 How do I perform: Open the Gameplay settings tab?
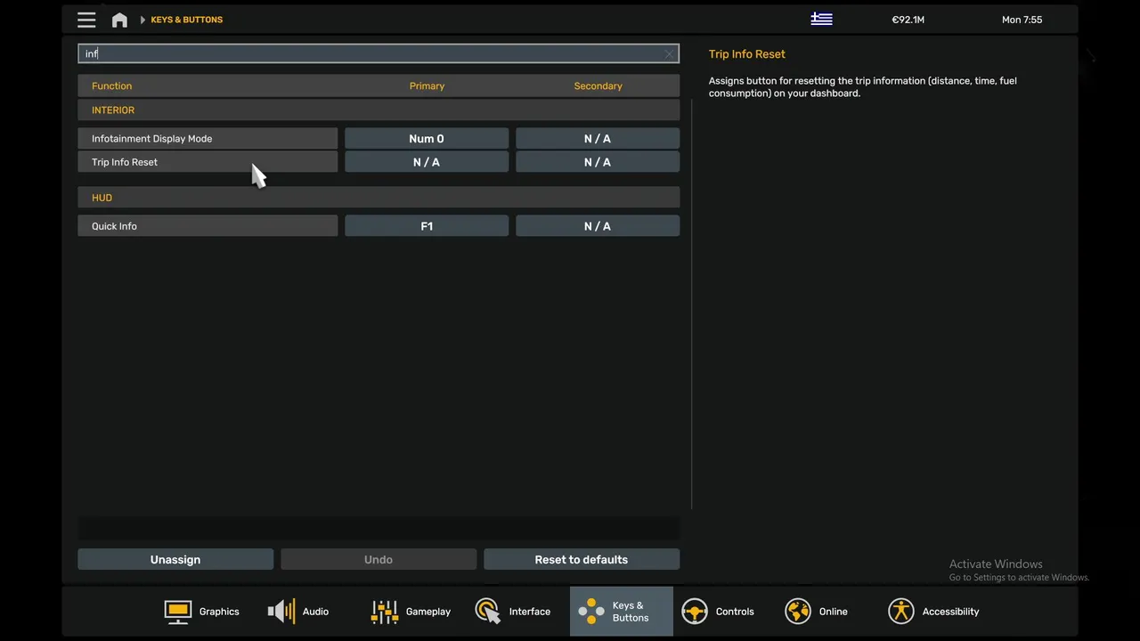click(411, 612)
